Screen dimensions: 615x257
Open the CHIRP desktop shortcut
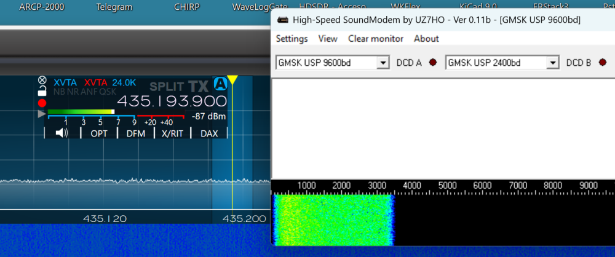click(187, 7)
